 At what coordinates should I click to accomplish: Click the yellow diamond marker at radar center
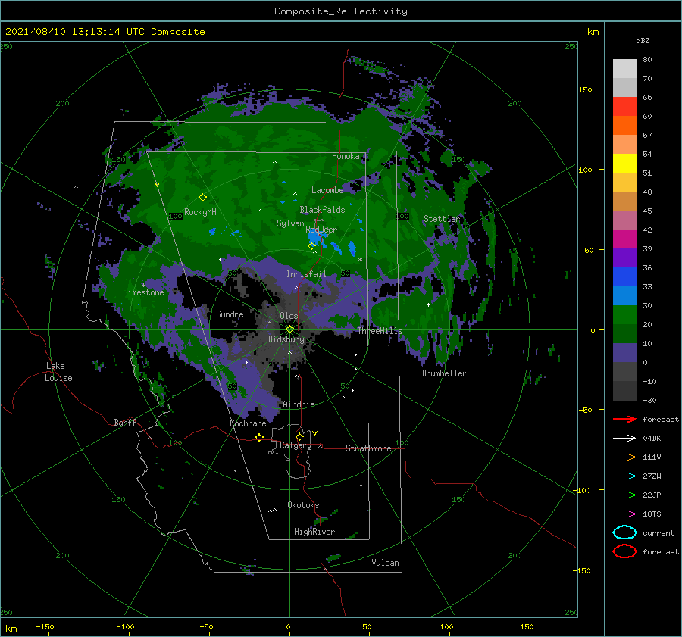pos(289,329)
